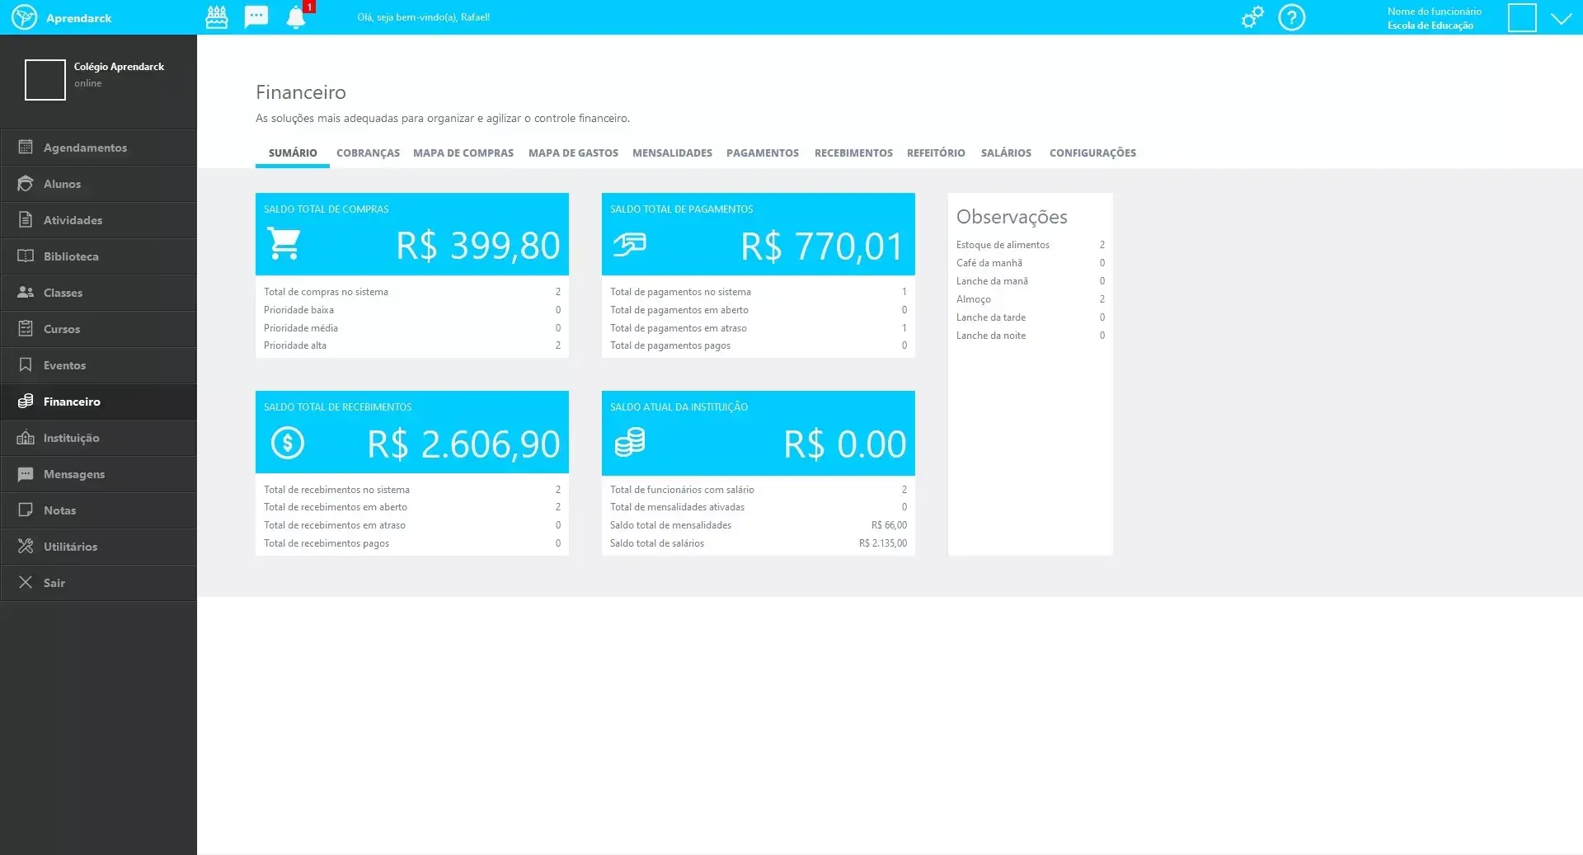
Task: Switch to the Cobranças tab
Action: click(x=368, y=153)
